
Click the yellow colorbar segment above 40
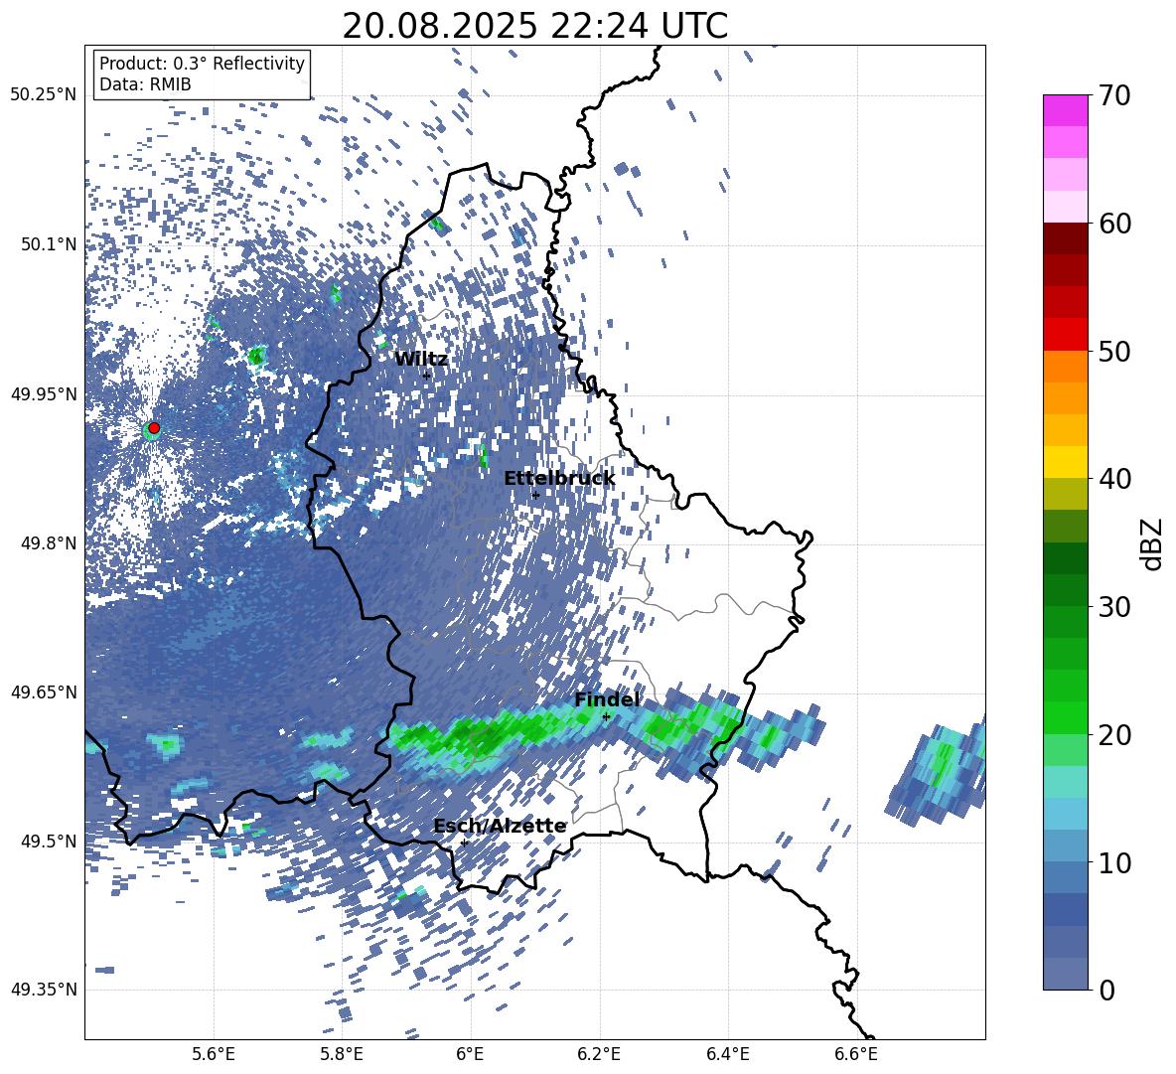click(1065, 462)
